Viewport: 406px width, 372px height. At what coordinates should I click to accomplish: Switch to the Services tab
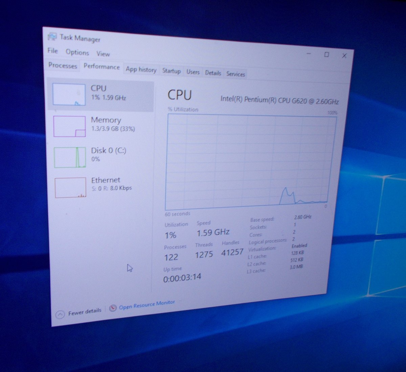tap(235, 74)
